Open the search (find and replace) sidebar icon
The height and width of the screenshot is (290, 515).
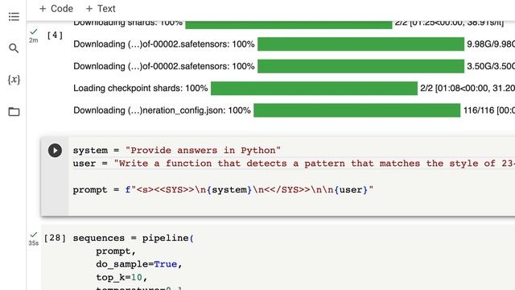(x=14, y=48)
